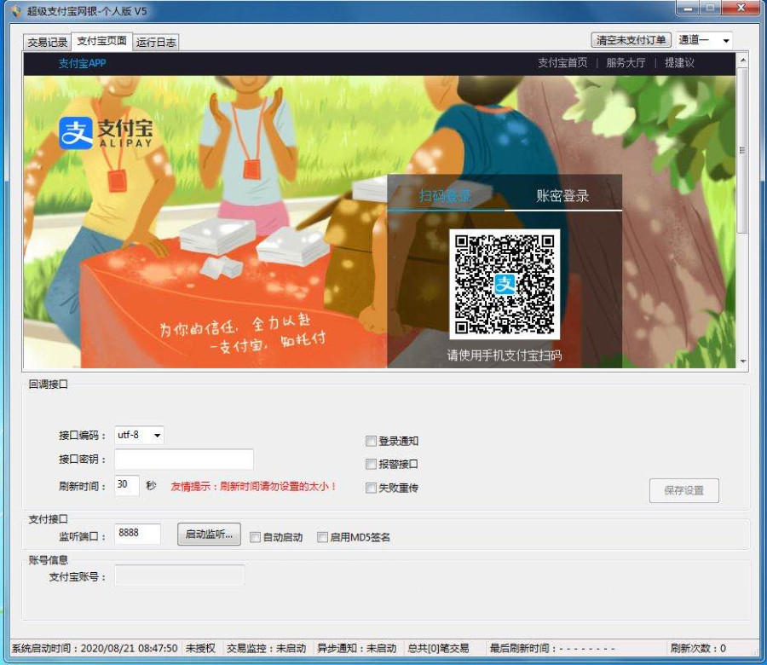The width and height of the screenshot is (767, 665).
Task: Click the vertical scrollbar thumb
Action: [742, 151]
